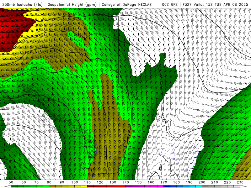Click the 180 label on the color scale
Image resolution: width=251 pixels, height=188 pixels.
[x=176, y=182]
